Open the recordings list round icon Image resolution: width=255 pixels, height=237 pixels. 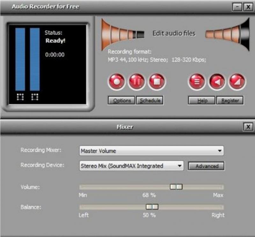pyautogui.click(x=197, y=82)
